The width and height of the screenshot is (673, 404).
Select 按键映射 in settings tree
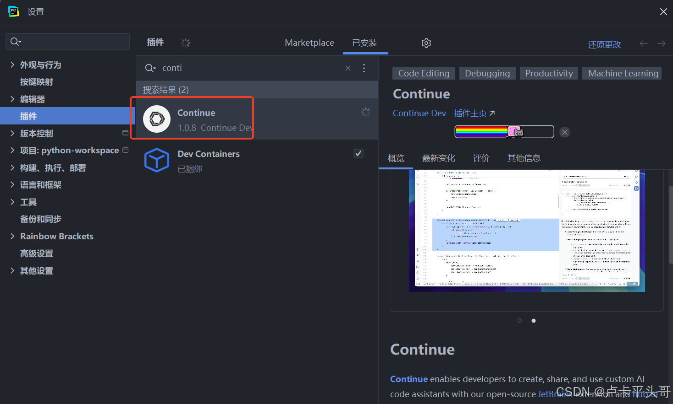coord(37,82)
